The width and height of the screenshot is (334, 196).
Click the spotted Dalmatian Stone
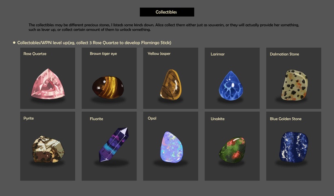tap(294, 85)
